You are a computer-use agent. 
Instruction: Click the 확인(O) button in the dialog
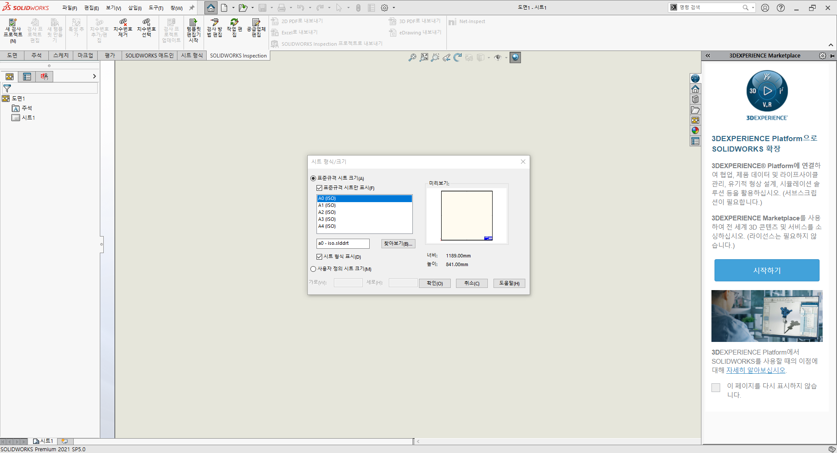tap(435, 283)
